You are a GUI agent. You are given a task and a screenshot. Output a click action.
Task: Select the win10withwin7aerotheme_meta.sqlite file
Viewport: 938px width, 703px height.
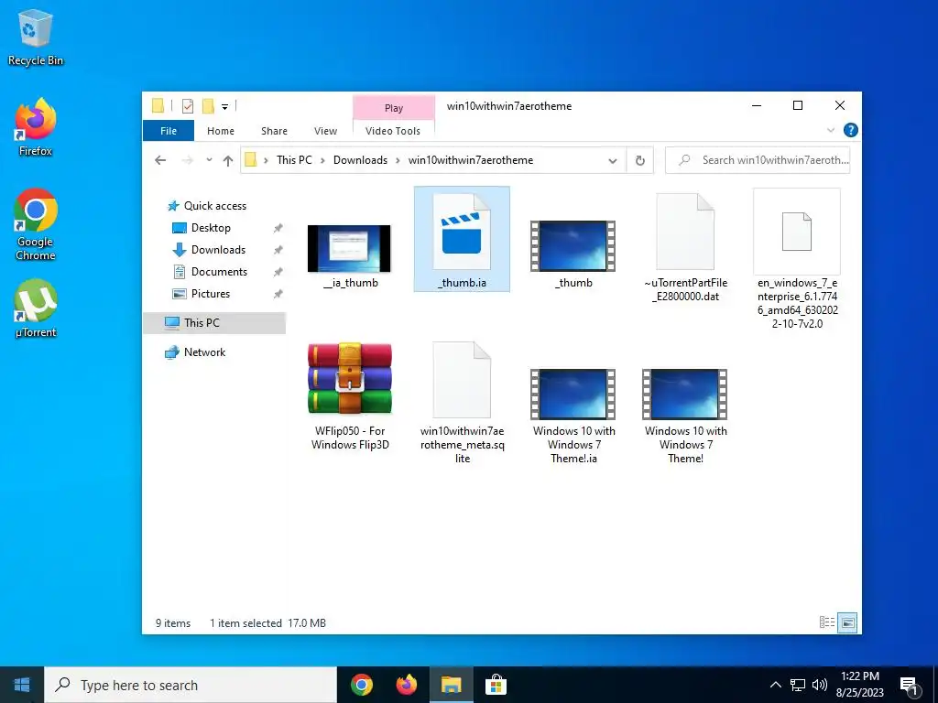click(462, 403)
